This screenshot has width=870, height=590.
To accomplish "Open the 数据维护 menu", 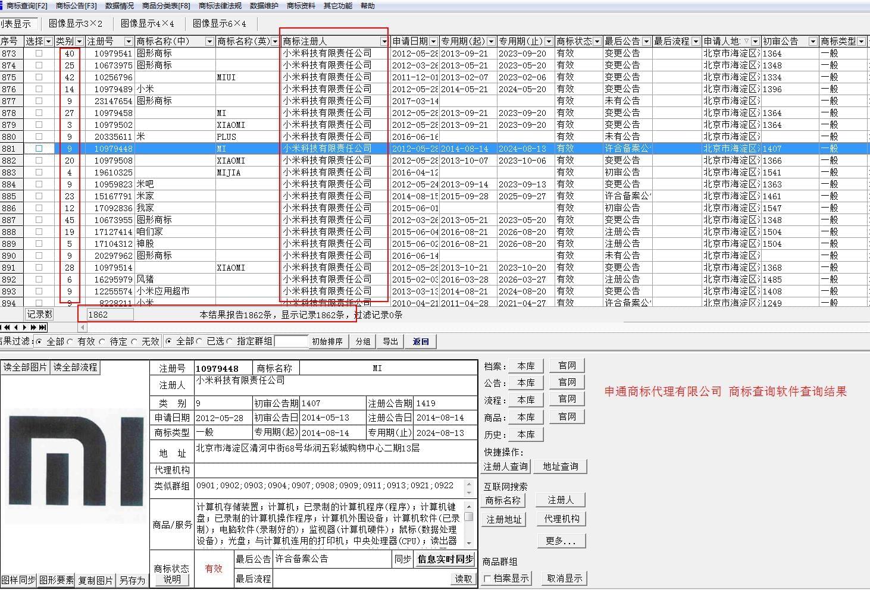I will click(264, 6).
